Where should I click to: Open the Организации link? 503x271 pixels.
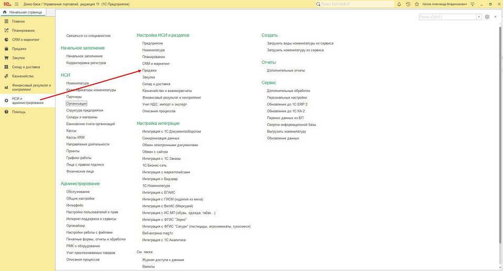click(x=76, y=103)
